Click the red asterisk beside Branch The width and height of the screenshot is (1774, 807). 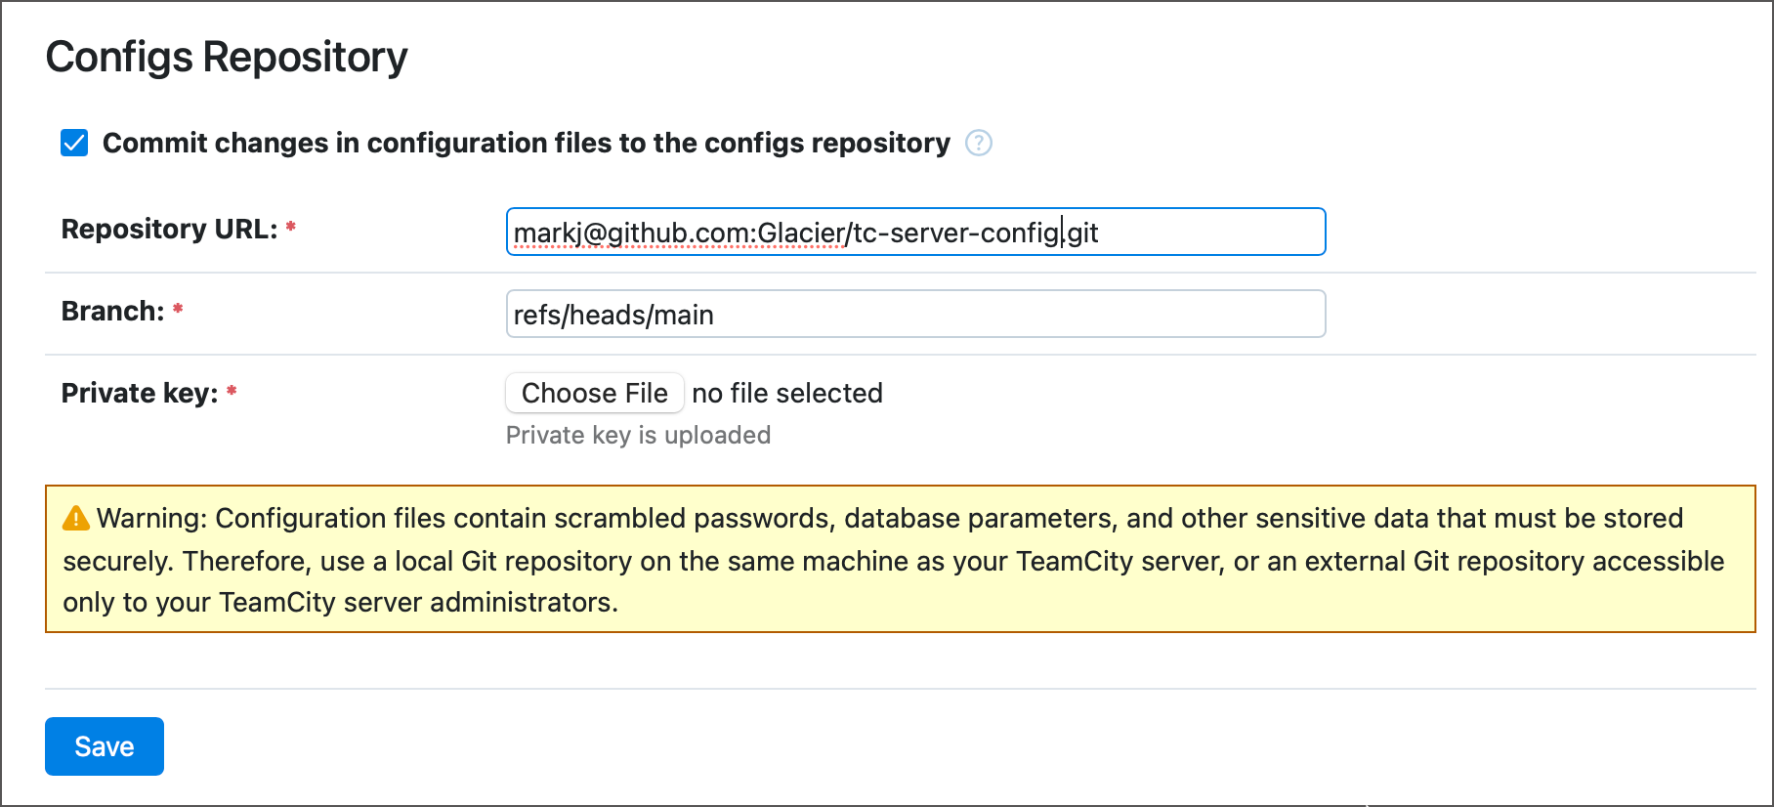(178, 310)
